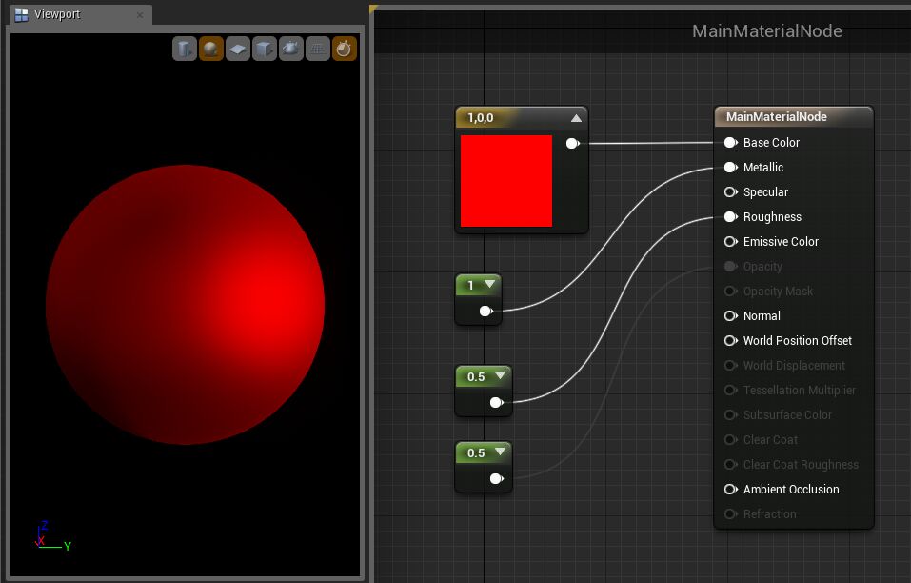This screenshot has width=911, height=583.
Task: Switch preview mesh to cube
Action: pyautogui.click(x=265, y=49)
